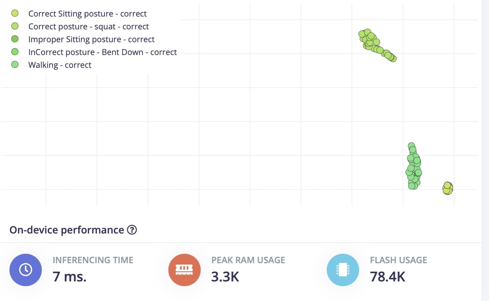
Task: Select the yellow sitting posture data point
Action: click(x=447, y=188)
